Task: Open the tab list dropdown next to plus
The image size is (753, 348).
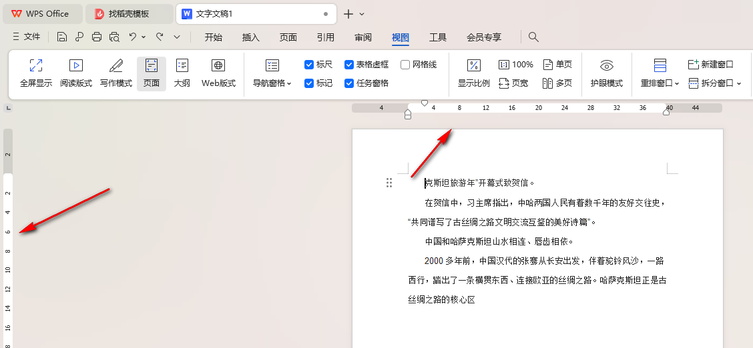Action: [x=362, y=14]
